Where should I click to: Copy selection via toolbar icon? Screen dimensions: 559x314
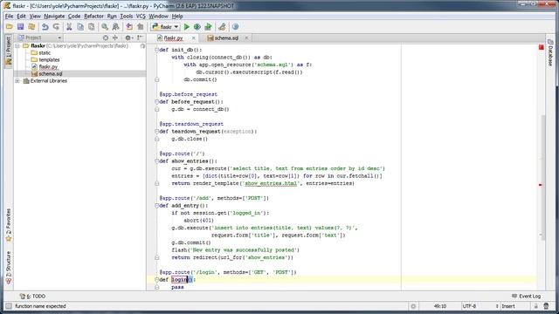pyautogui.click(x=80, y=27)
